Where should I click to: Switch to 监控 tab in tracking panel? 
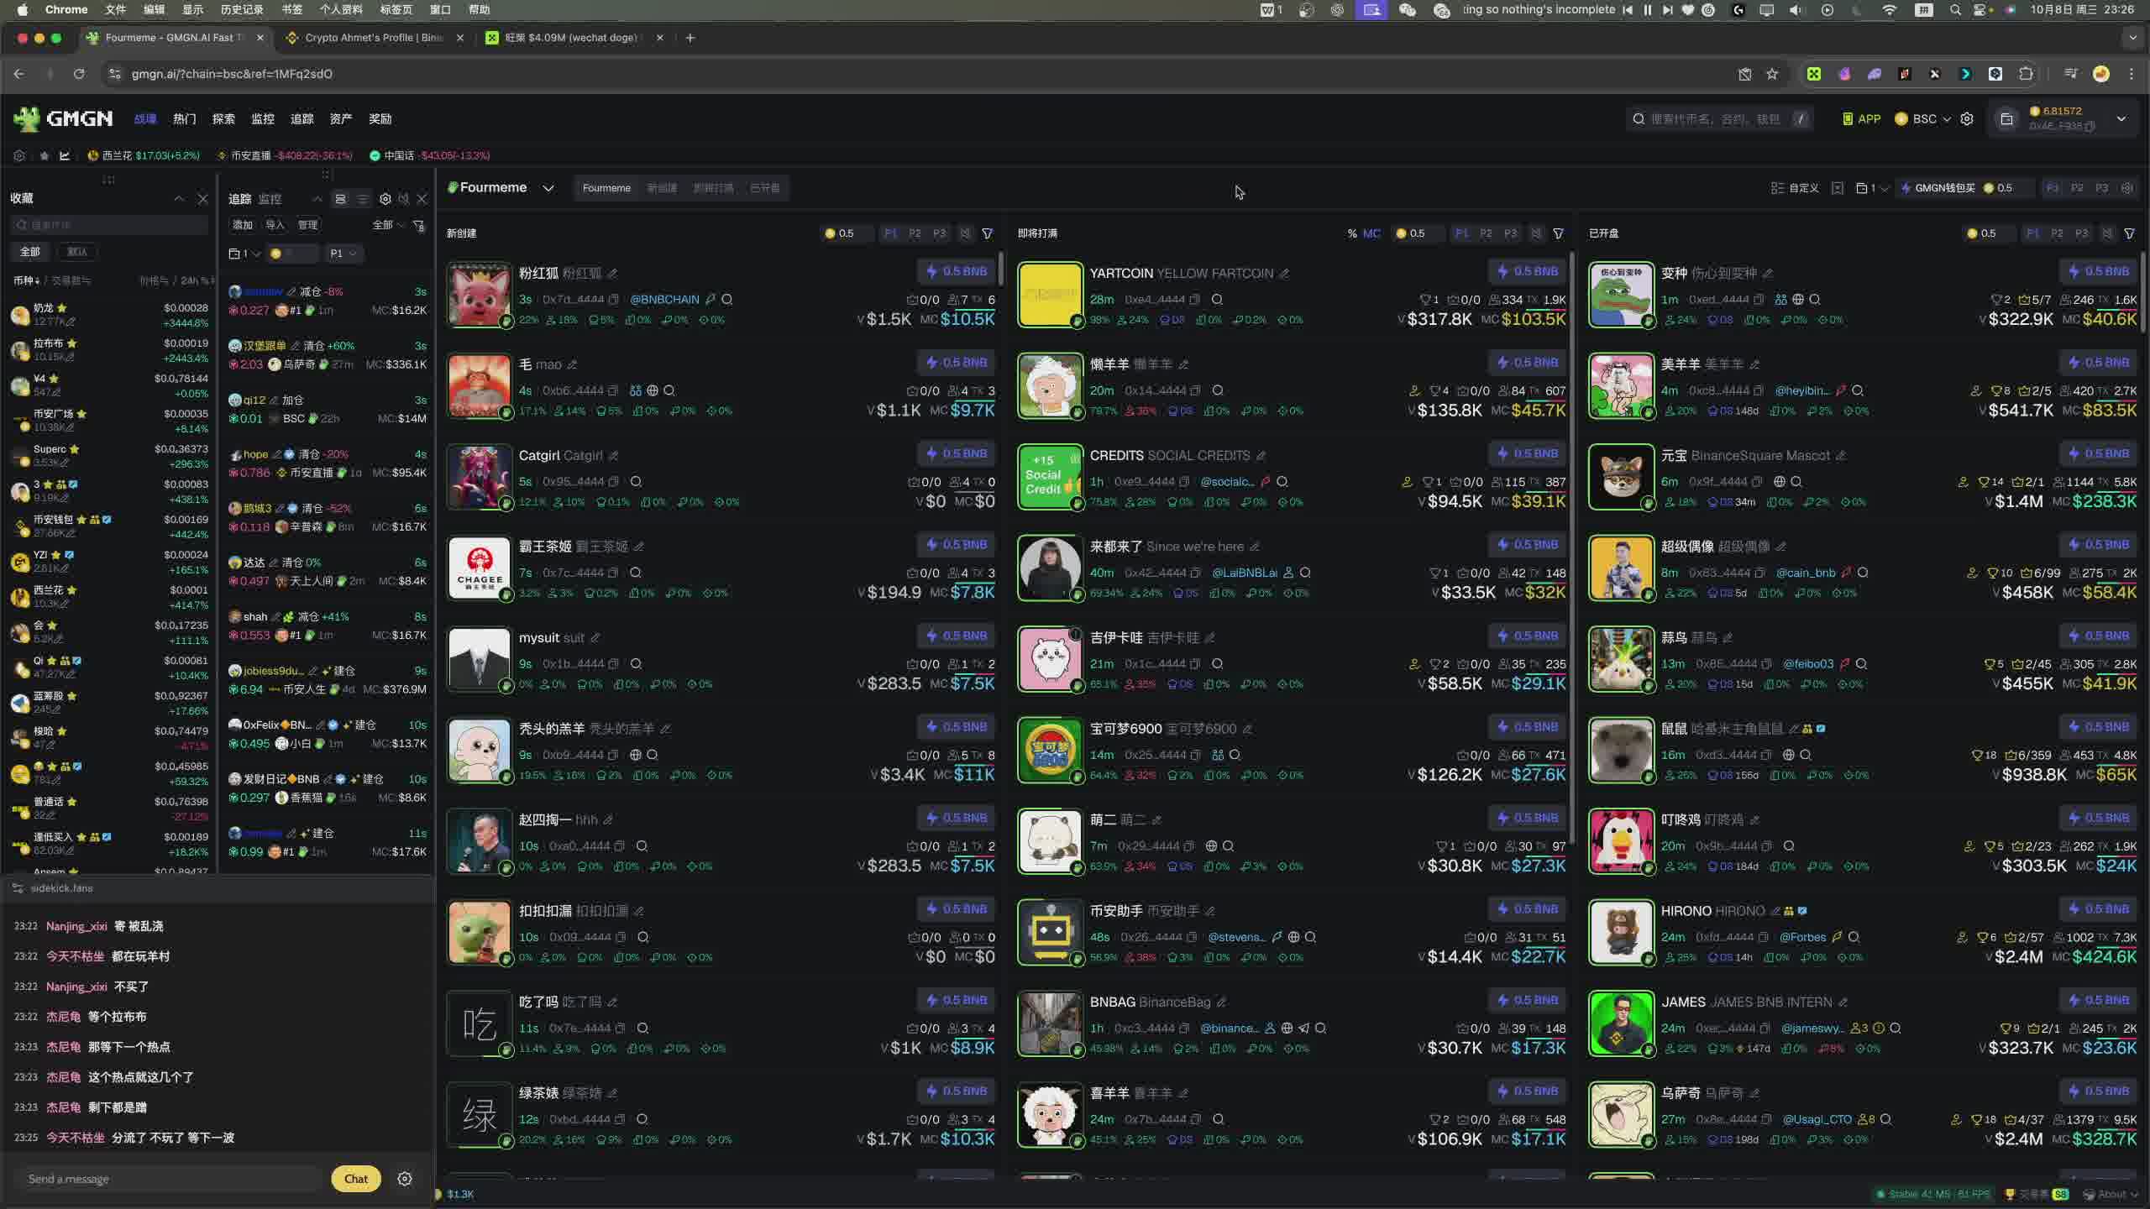[270, 199]
